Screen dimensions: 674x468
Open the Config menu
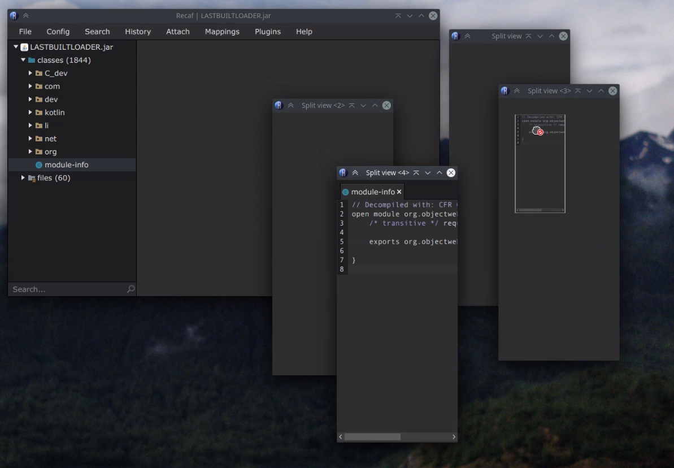58,32
